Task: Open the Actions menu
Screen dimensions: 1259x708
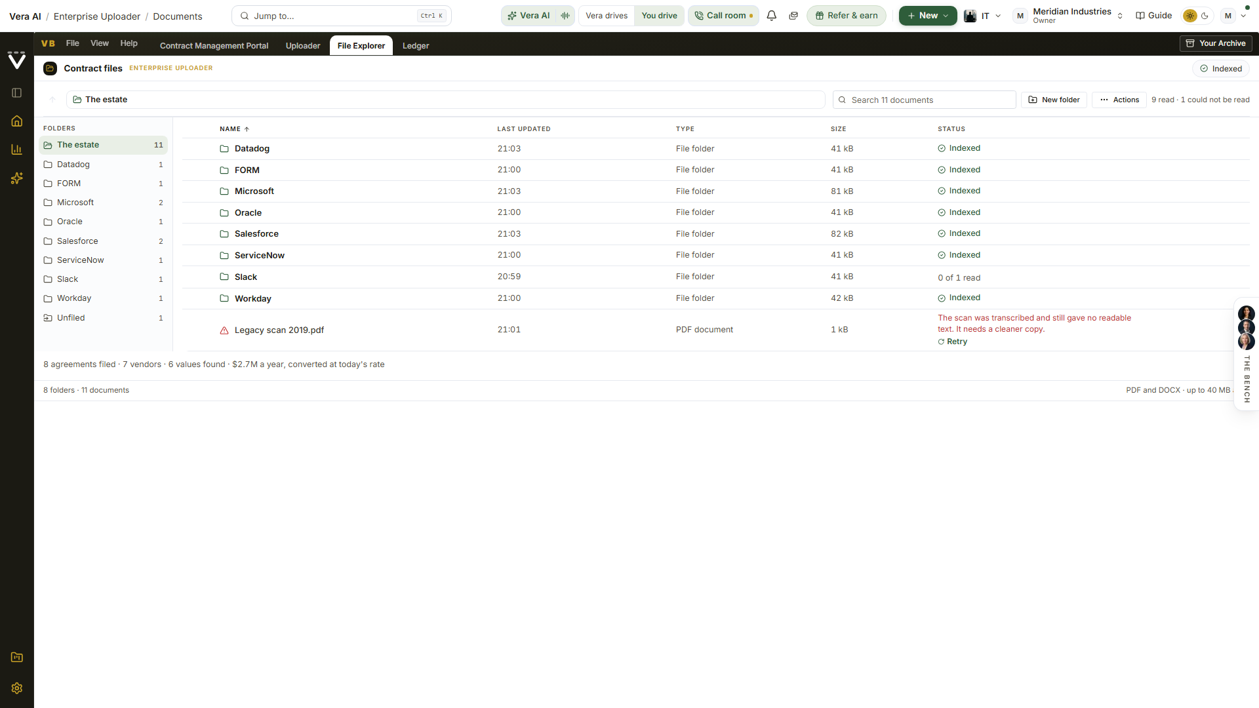Action: click(1119, 100)
